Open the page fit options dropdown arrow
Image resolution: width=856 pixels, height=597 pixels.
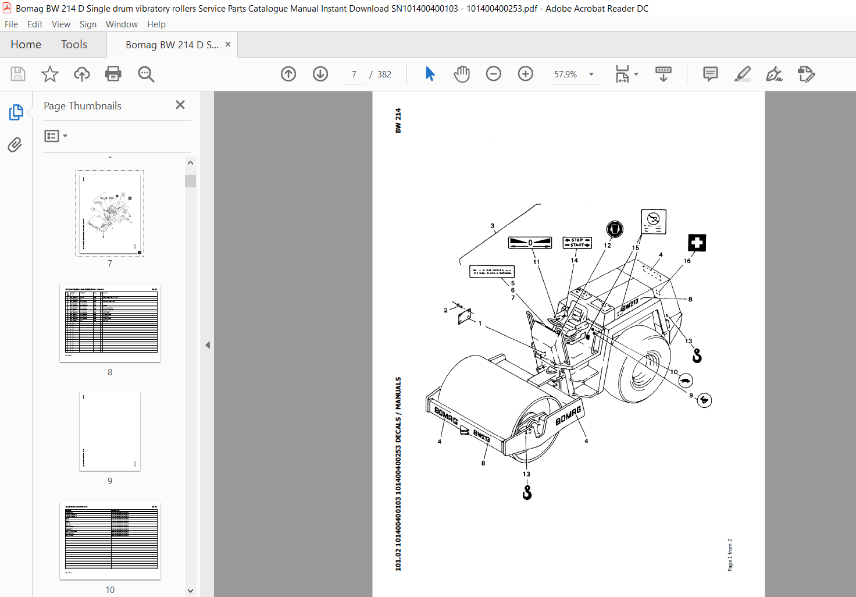coord(636,74)
